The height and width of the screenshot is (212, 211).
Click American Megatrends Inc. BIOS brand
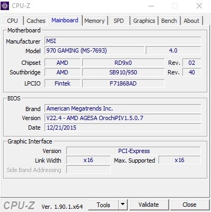(x=122, y=108)
